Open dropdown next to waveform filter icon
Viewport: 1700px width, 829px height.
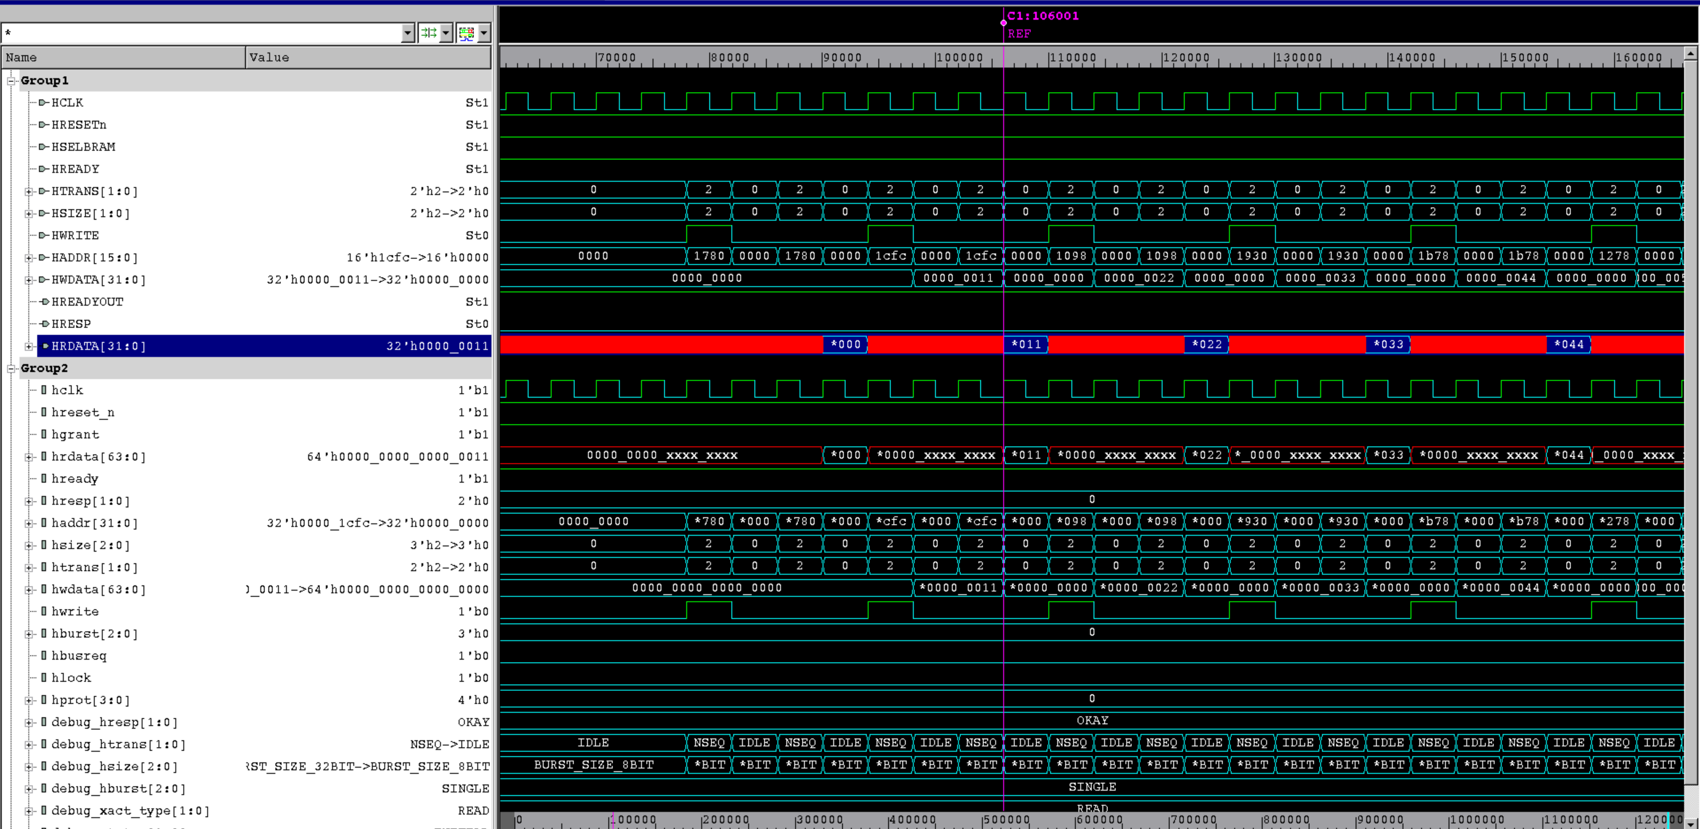(485, 32)
